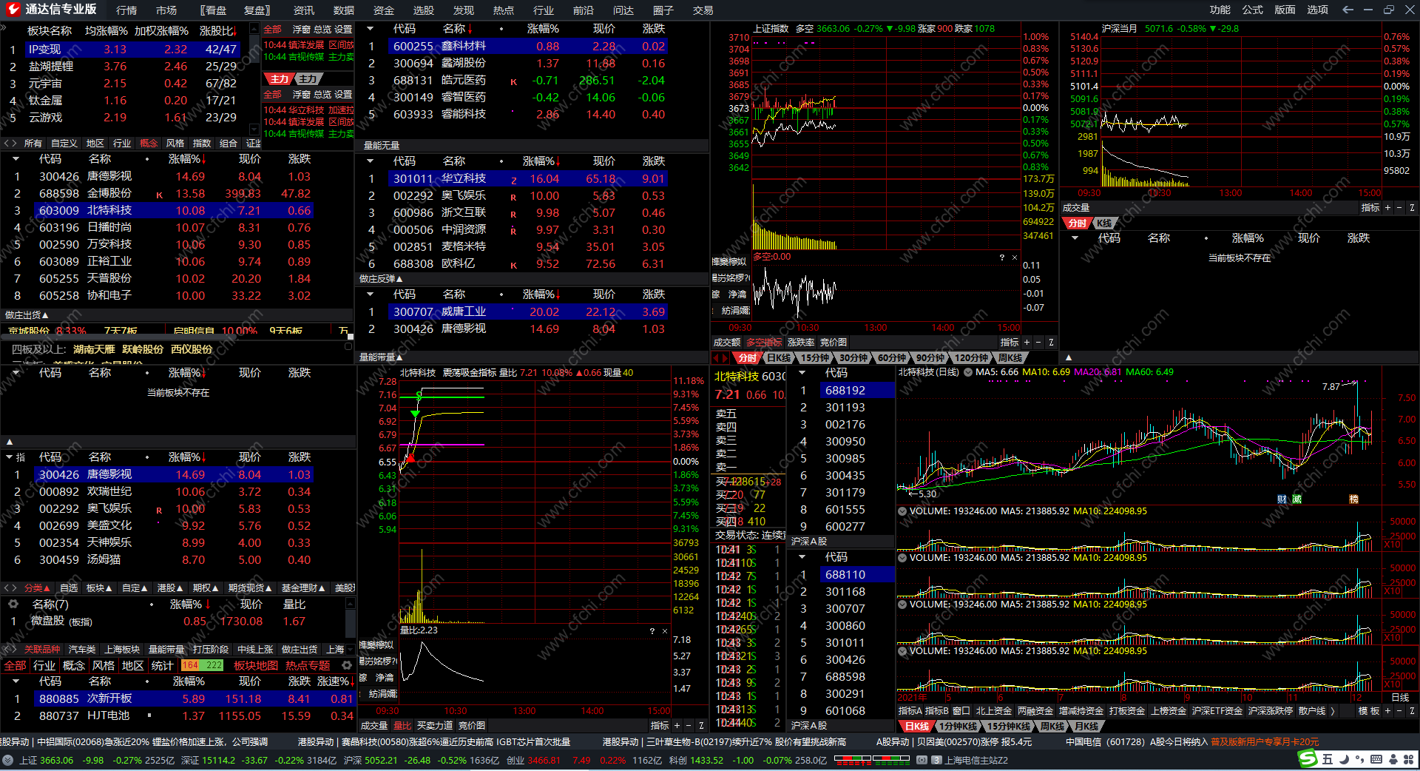This screenshot has width=1420, height=771.
Task: Toggle the 浮窗 option in the top news panel
Action: [x=301, y=29]
